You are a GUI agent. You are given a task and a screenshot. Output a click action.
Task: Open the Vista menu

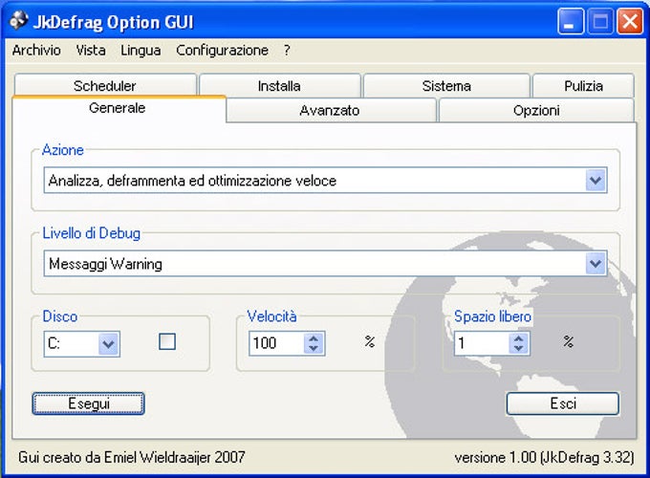click(x=91, y=50)
